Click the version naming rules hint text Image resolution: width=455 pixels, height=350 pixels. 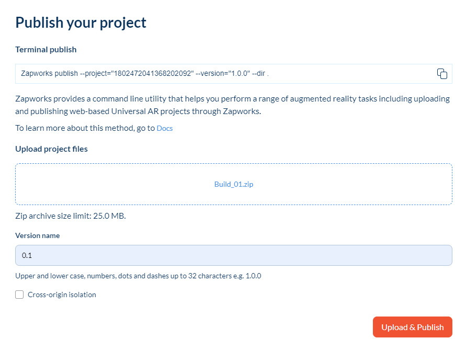[x=138, y=276]
